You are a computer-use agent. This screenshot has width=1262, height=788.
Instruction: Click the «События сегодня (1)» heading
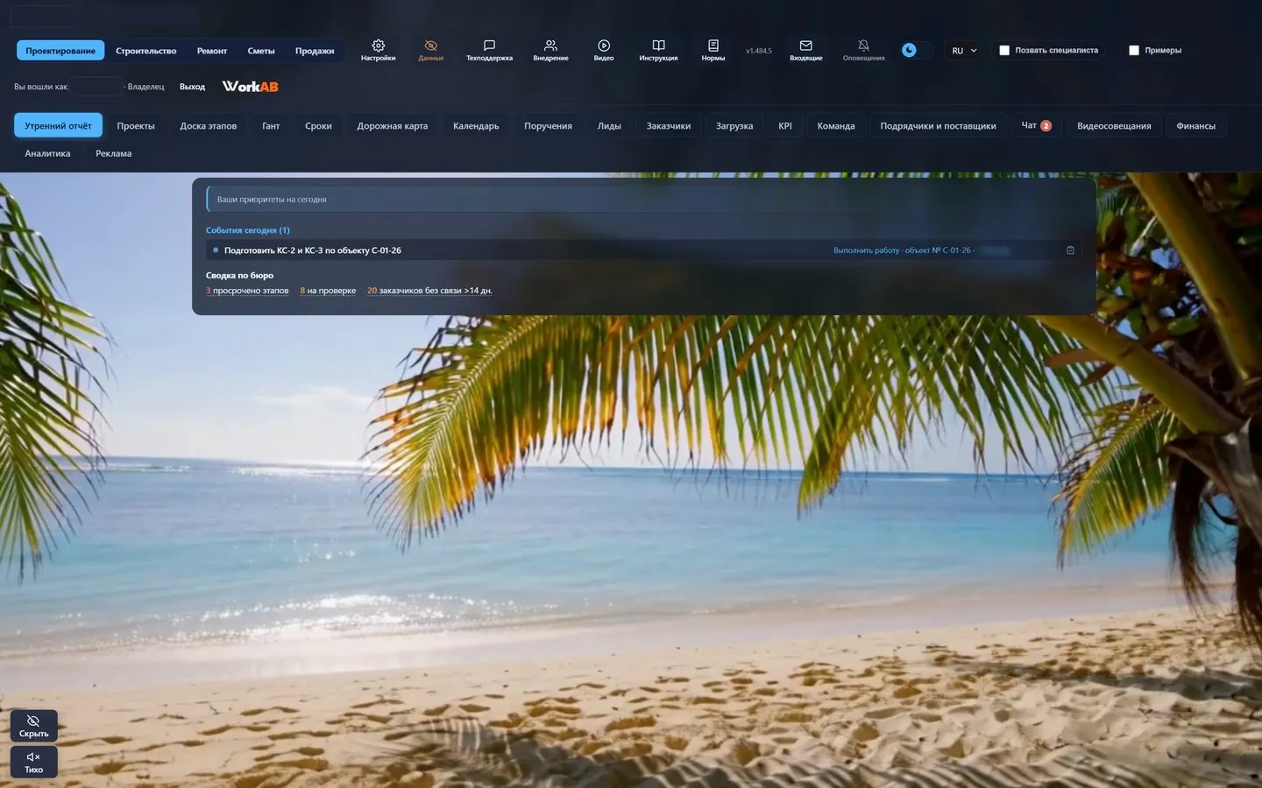pyautogui.click(x=248, y=230)
